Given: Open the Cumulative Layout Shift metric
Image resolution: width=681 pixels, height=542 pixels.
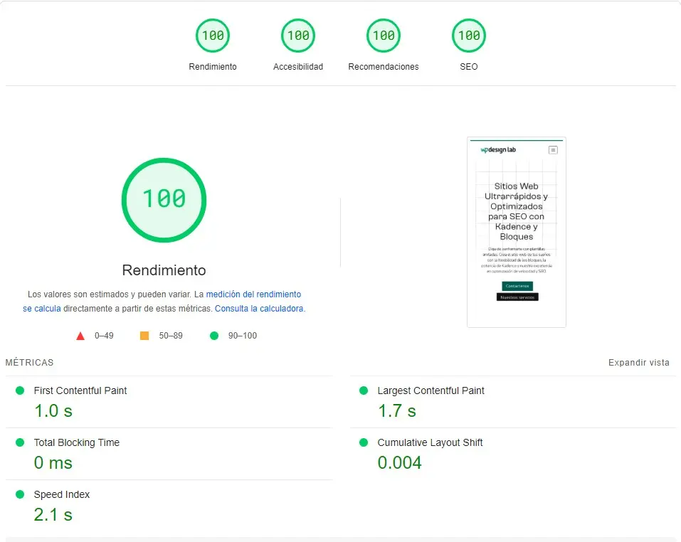Looking at the screenshot, I should [x=430, y=442].
